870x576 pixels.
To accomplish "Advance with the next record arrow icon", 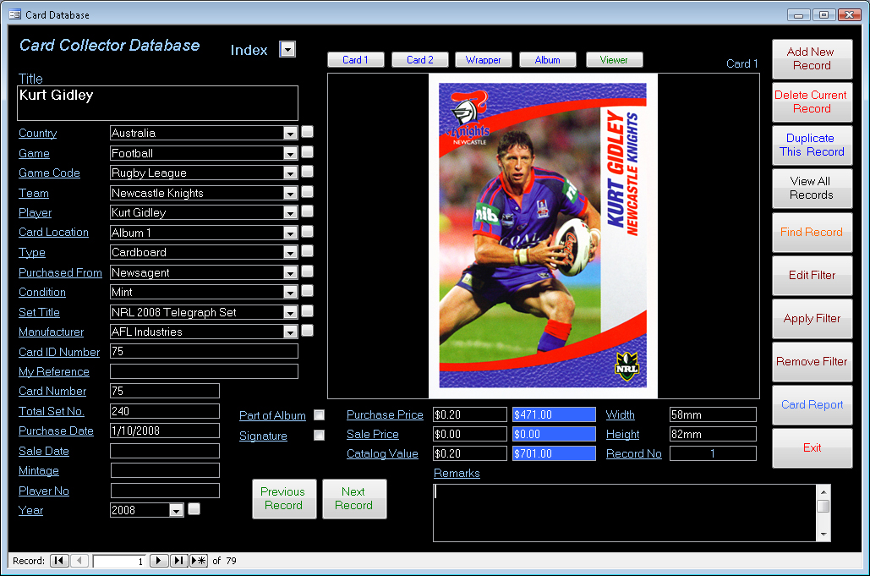I will pyautogui.click(x=159, y=560).
